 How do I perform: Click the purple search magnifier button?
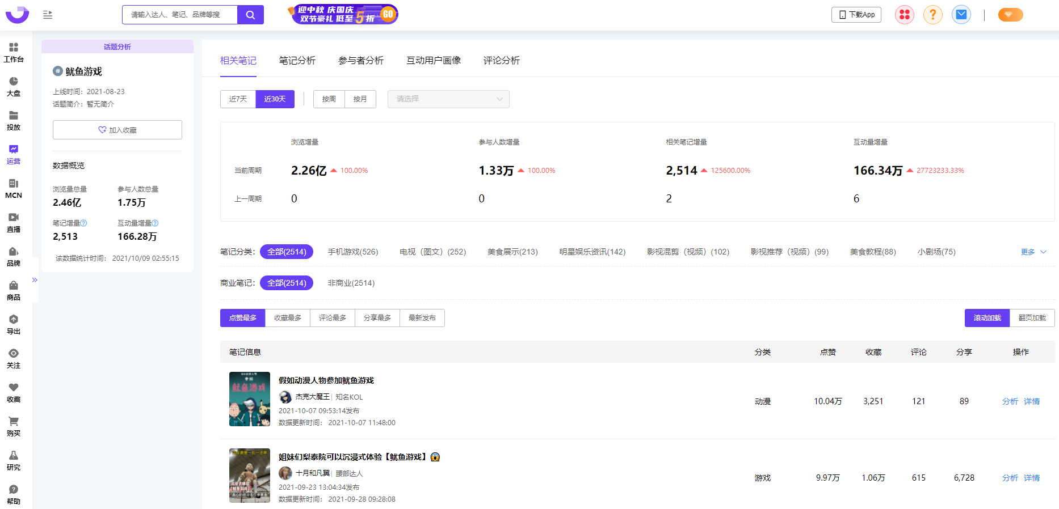[250, 15]
